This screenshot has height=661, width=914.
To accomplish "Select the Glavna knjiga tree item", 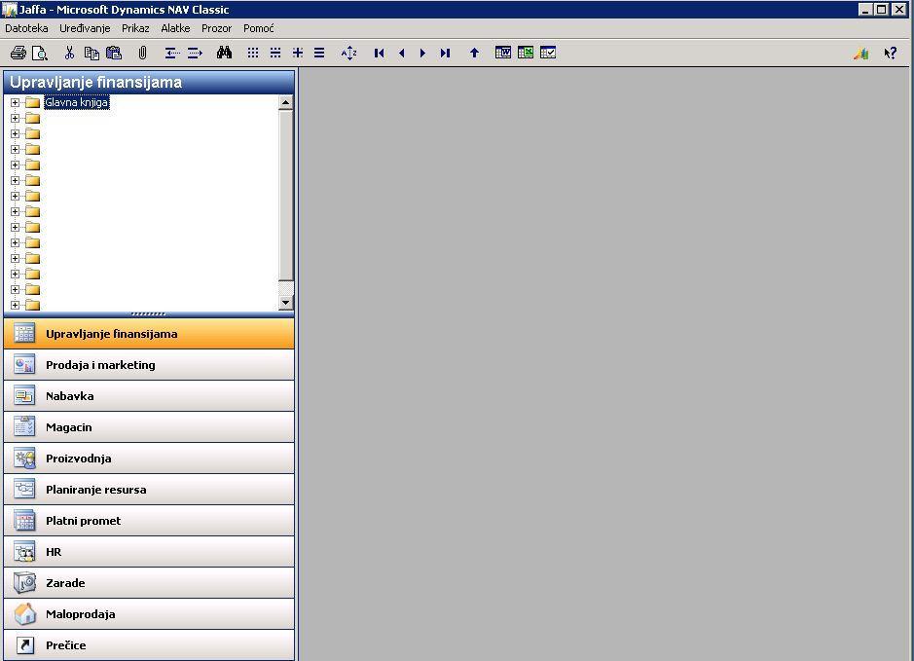I will coord(76,102).
